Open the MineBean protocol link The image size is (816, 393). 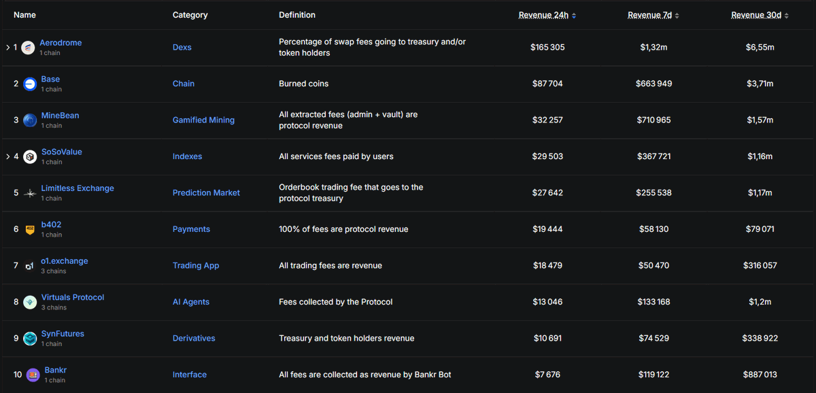tap(60, 116)
